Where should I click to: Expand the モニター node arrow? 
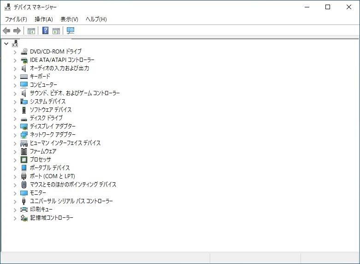coord(15,193)
